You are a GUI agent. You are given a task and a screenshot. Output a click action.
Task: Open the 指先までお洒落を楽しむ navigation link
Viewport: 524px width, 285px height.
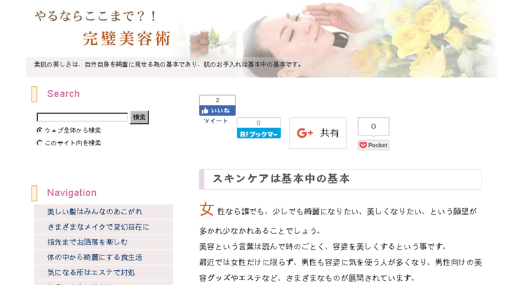[x=87, y=242]
